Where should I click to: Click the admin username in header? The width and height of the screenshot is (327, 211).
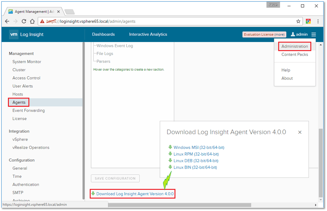point(301,34)
